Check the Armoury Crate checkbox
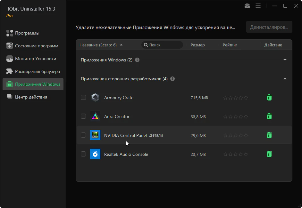 point(83,98)
